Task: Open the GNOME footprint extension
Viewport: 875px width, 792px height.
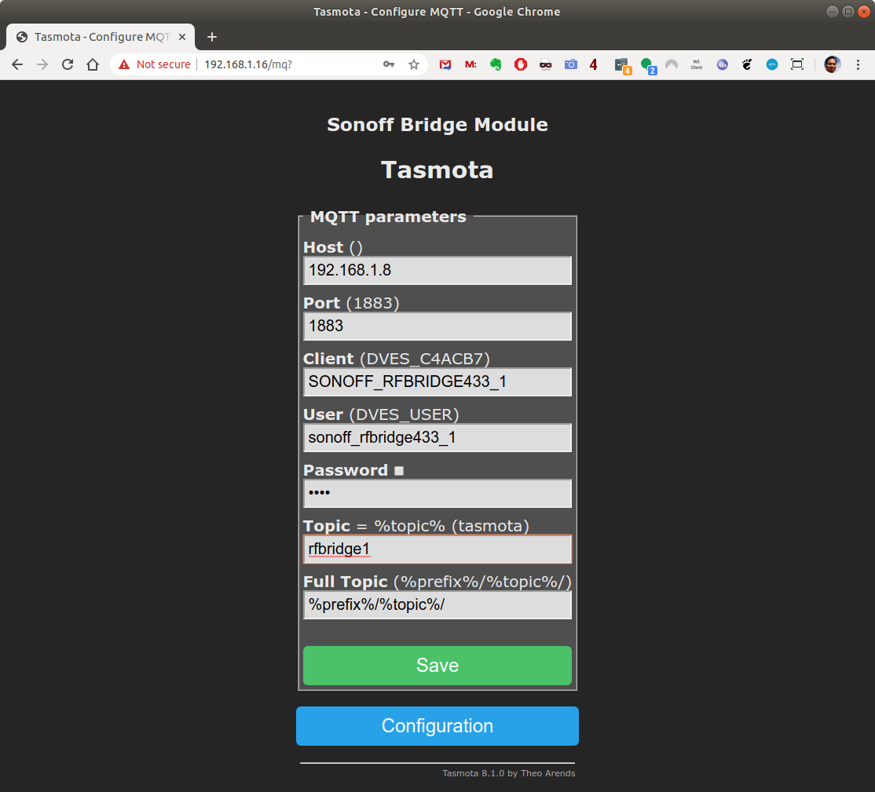Action: coord(747,64)
